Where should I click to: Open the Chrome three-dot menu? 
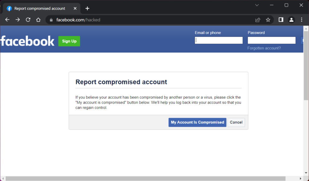coord(301,20)
